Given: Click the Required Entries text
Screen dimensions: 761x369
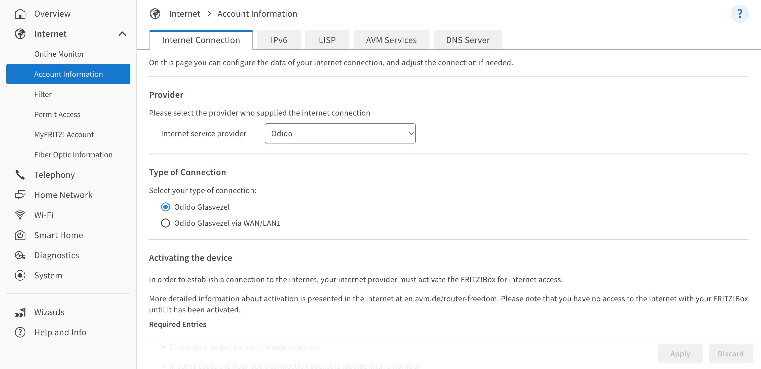Looking at the screenshot, I should (178, 324).
